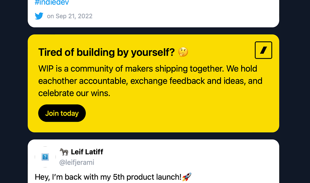Click the zebra emoji beside Leif Latiff
The image size is (310, 183).
[64, 152]
